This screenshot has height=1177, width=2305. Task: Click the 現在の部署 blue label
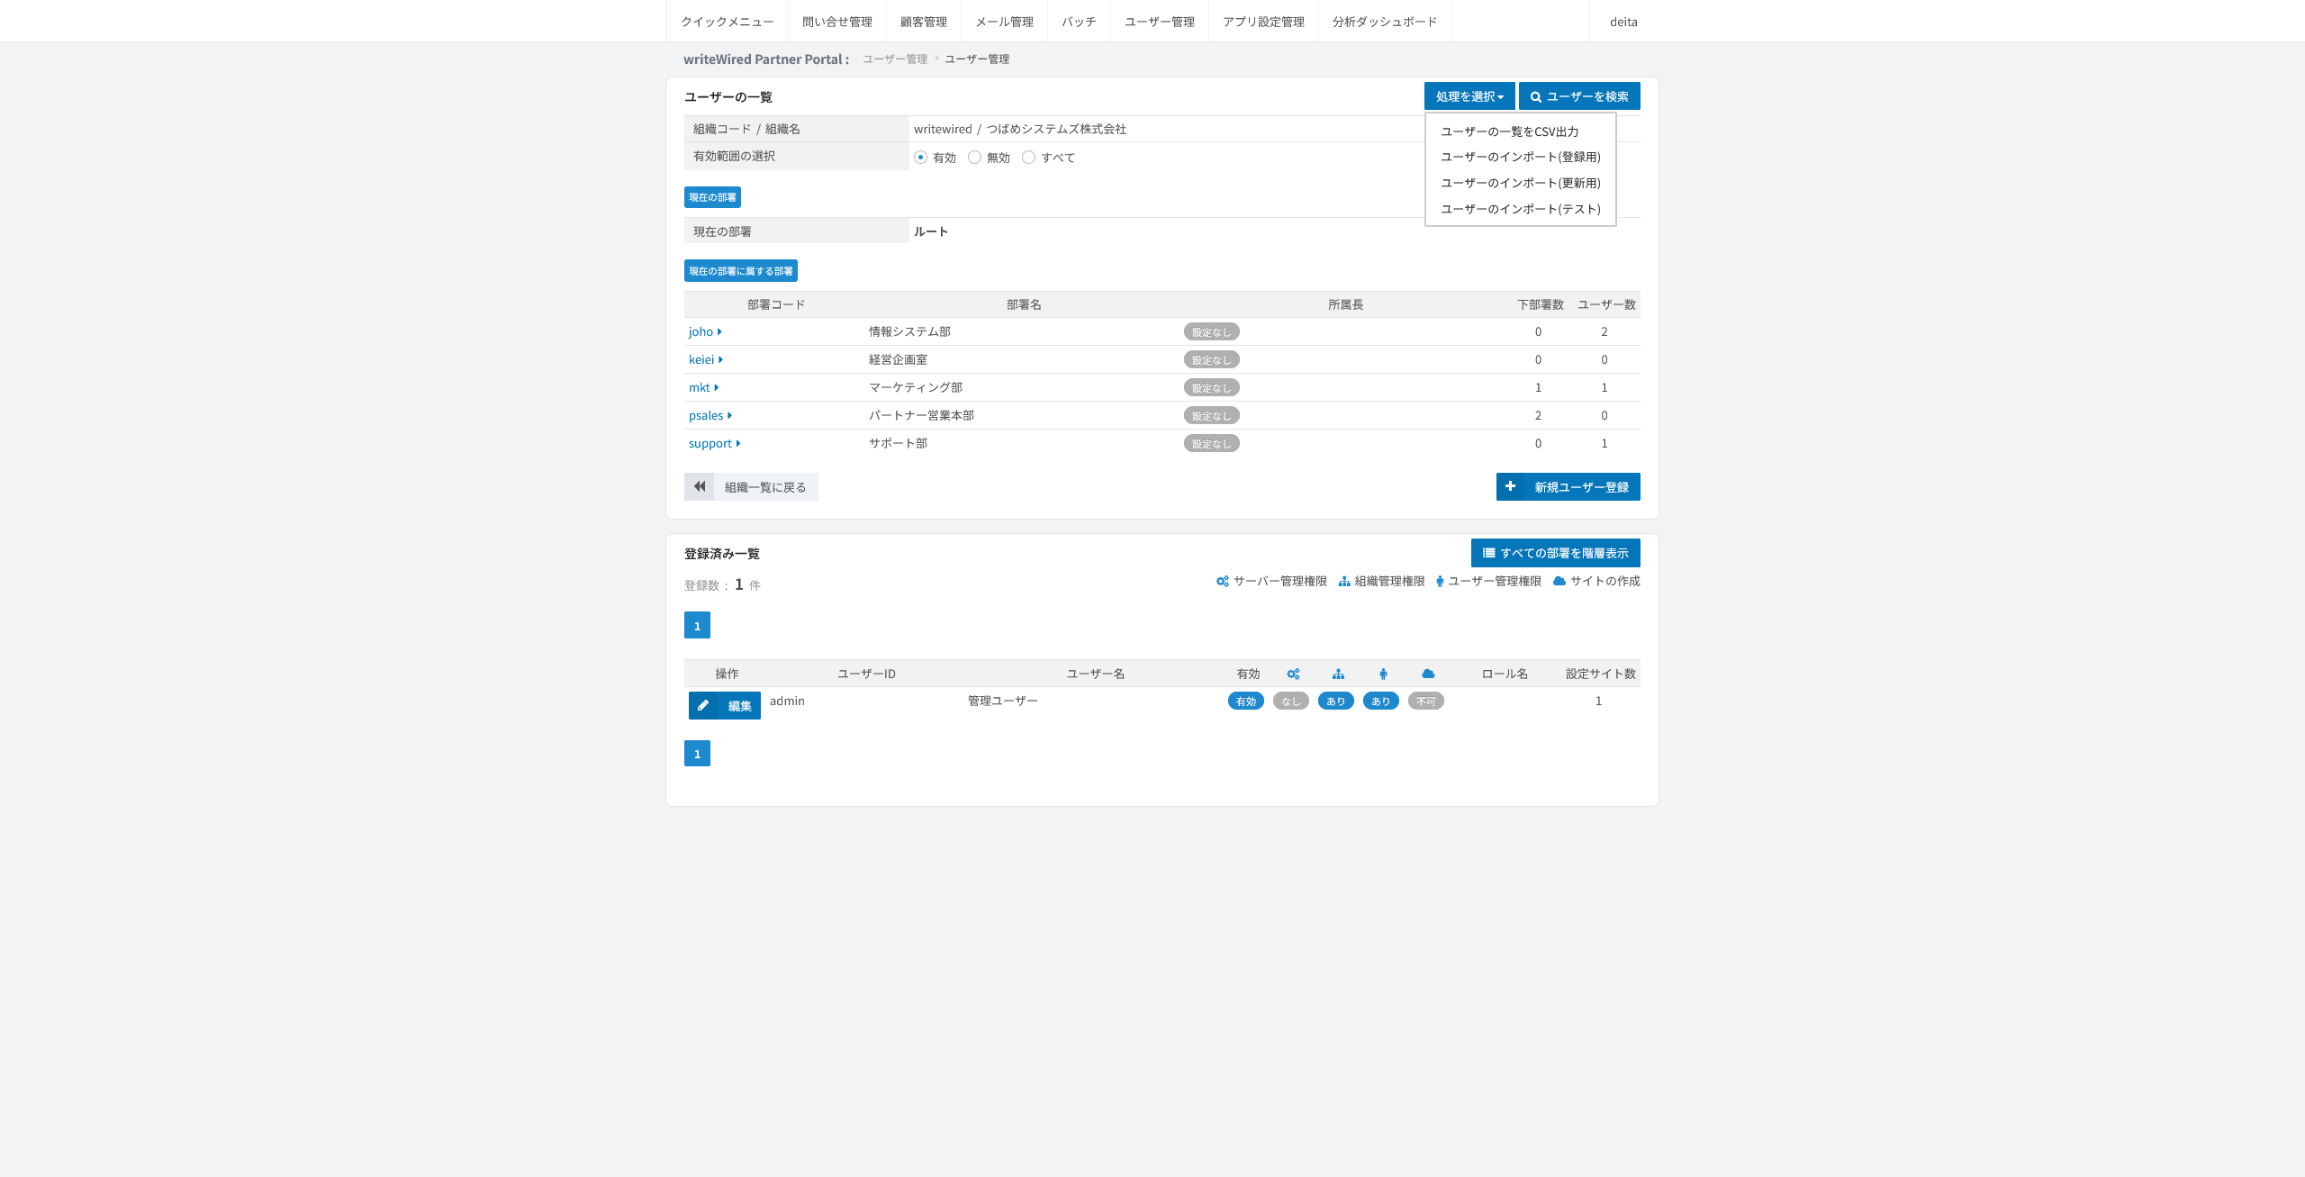click(712, 197)
